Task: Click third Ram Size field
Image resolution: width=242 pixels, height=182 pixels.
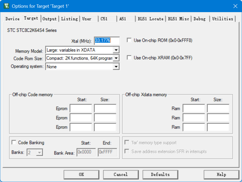Action: pyautogui.click(x=218, y=127)
